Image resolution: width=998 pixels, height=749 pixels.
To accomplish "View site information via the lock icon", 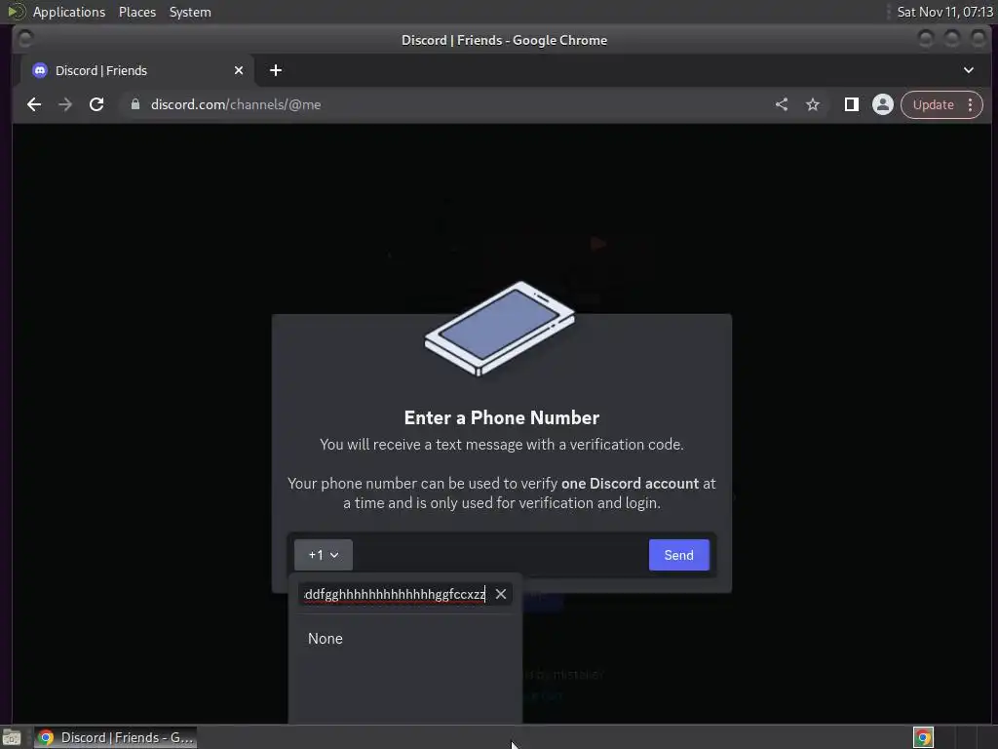I will pyautogui.click(x=134, y=104).
